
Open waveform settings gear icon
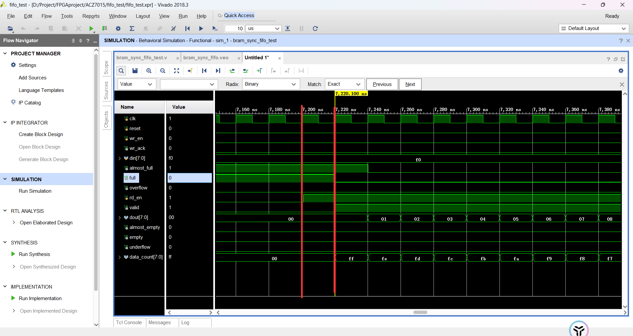coord(621,70)
